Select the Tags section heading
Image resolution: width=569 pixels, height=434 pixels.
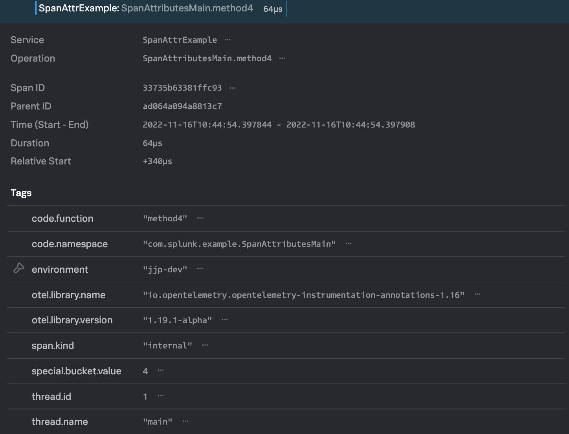pyautogui.click(x=21, y=193)
